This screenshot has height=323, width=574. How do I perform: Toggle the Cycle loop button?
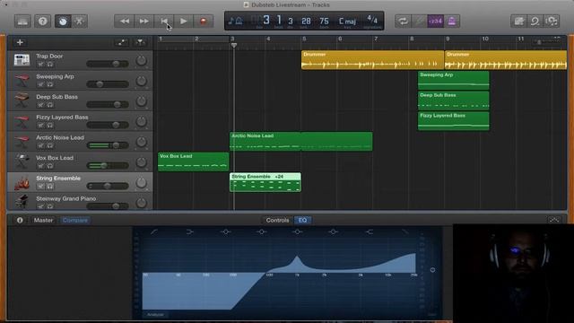coord(403,22)
